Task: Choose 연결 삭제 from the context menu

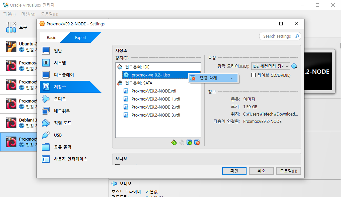Action: 213,78
